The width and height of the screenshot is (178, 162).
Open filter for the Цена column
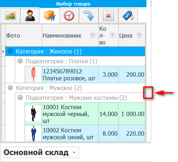pyautogui.click(x=139, y=35)
